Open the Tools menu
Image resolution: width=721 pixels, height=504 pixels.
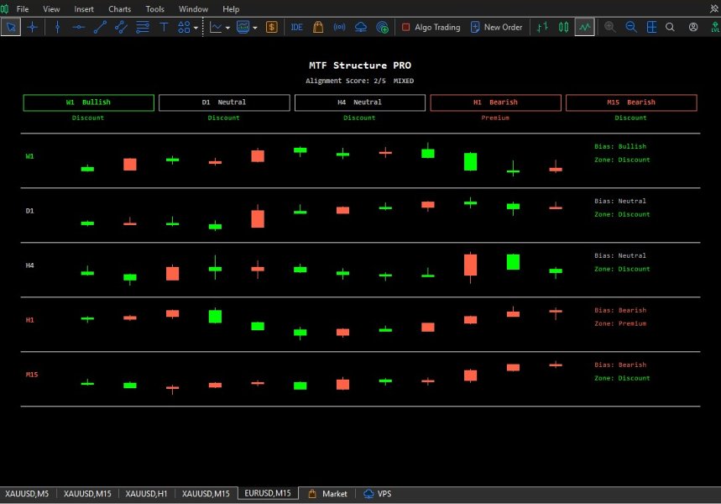154,8
